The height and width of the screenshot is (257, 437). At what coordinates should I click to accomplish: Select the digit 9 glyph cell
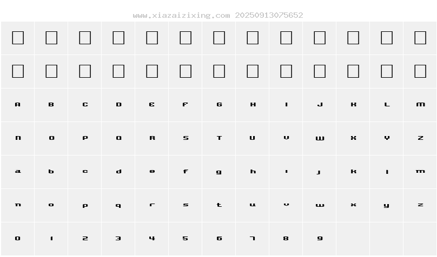point(320,239)
